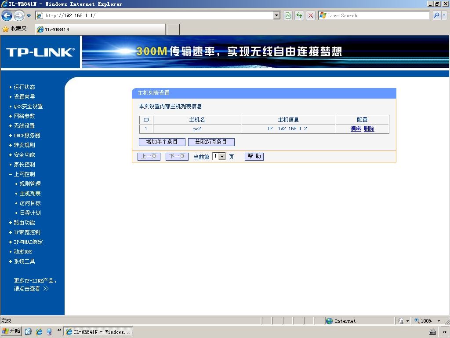The height and width of the screenshot is (338, 450).
Task: Launch Internet Explorer from quick launch
Action: (x=39, y=332)
